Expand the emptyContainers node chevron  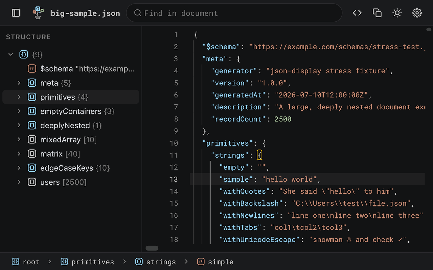(x=19, y=111)
